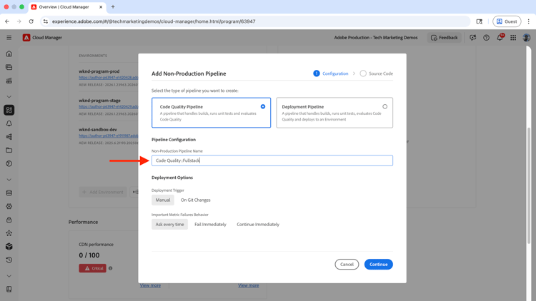
Task: Switch to Overview Cloud Manager browser tab
Action: 66,7
